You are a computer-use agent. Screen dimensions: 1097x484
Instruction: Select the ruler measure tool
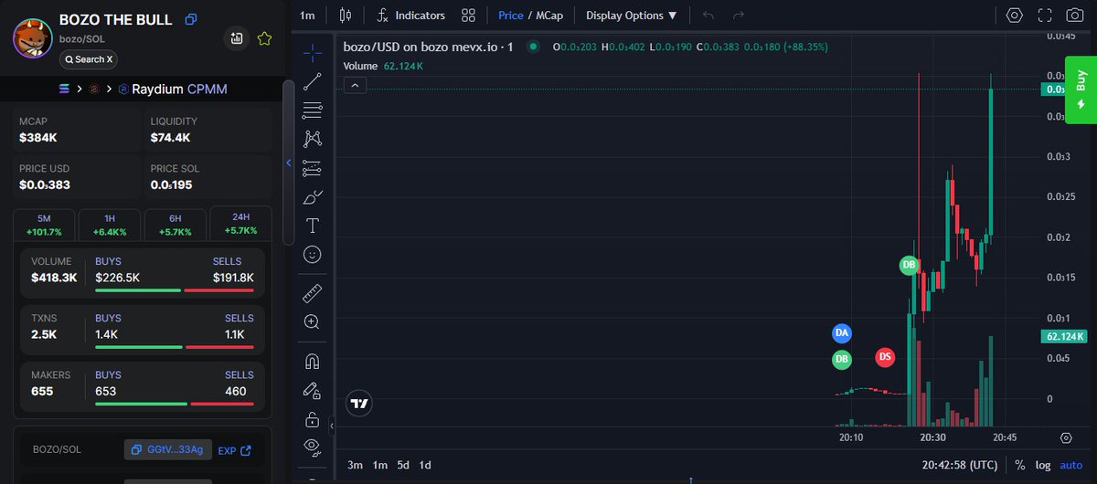point(313,293)
